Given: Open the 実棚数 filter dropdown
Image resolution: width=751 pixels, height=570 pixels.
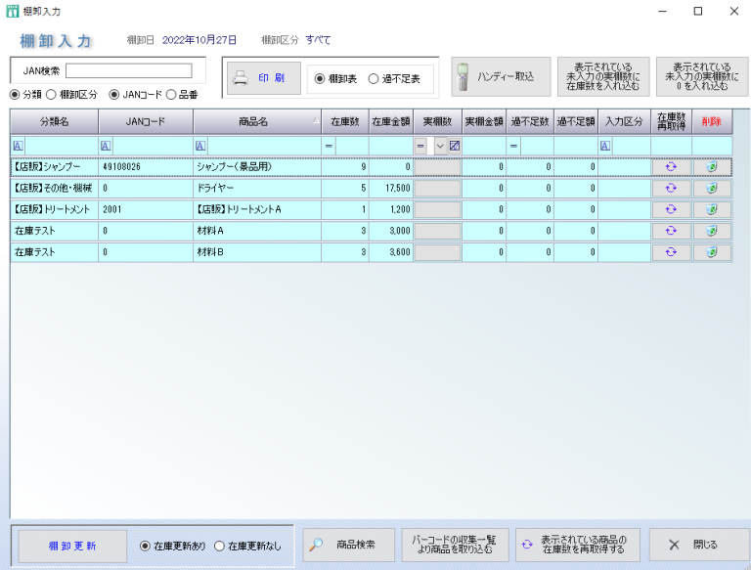Looking at the screenshot, I should (x=440, y=146).
